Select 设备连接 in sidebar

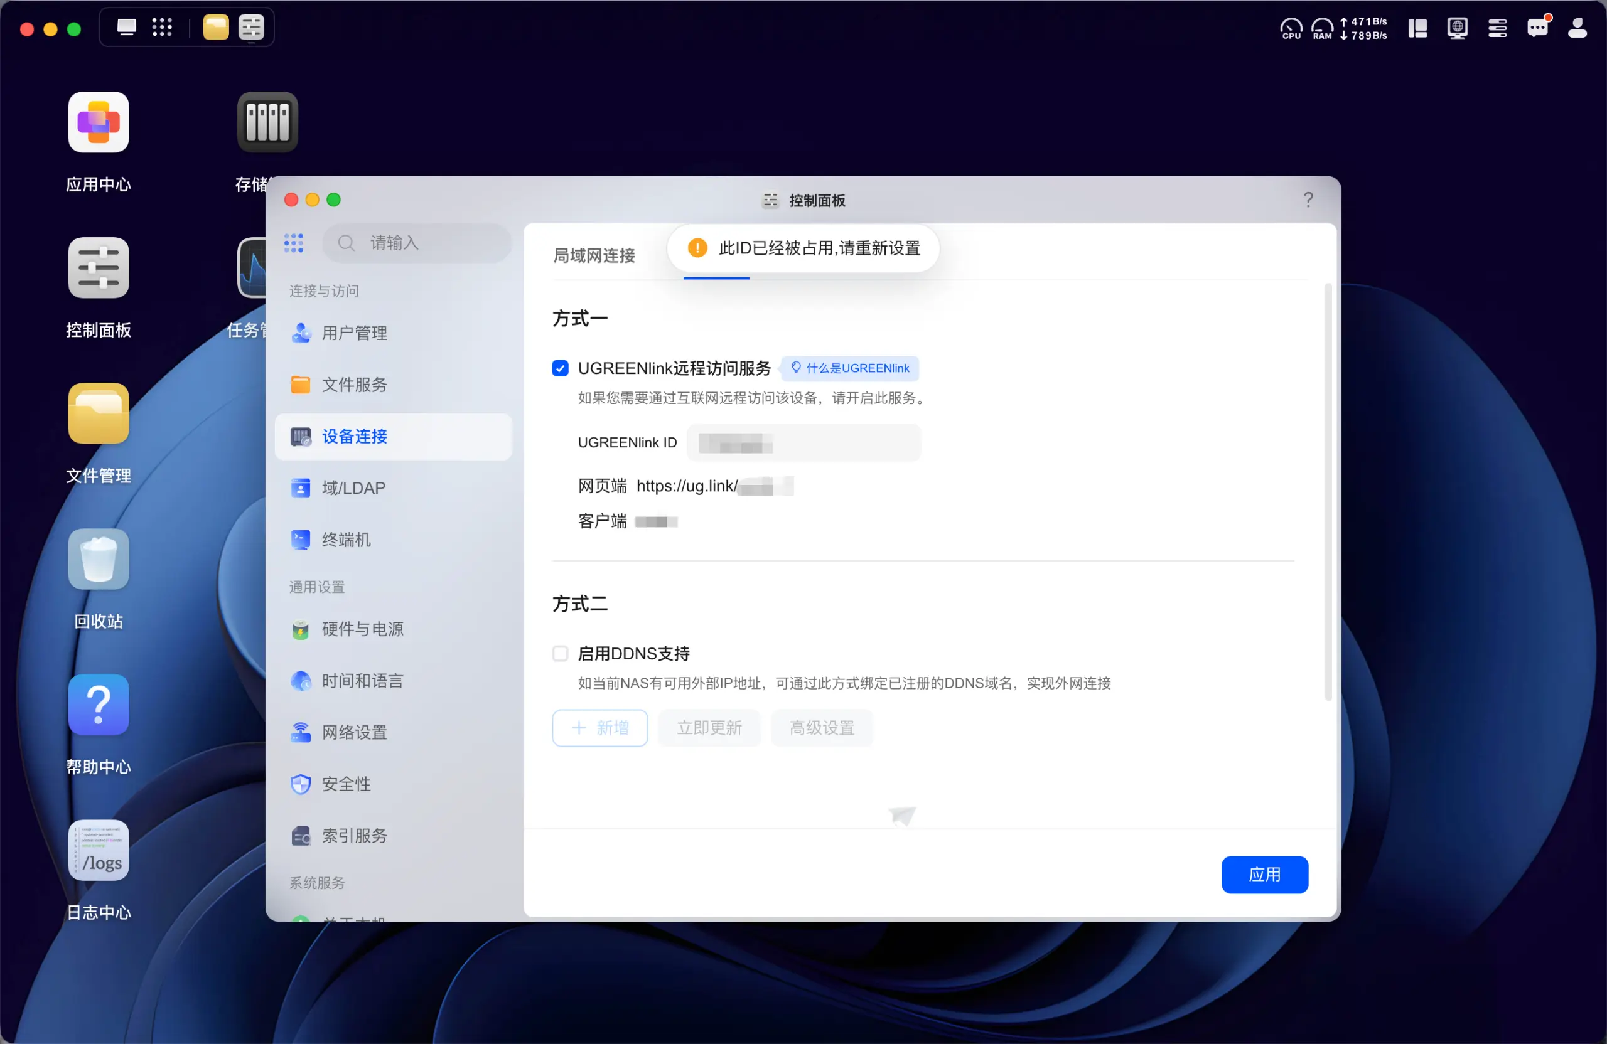click(394, 437)
